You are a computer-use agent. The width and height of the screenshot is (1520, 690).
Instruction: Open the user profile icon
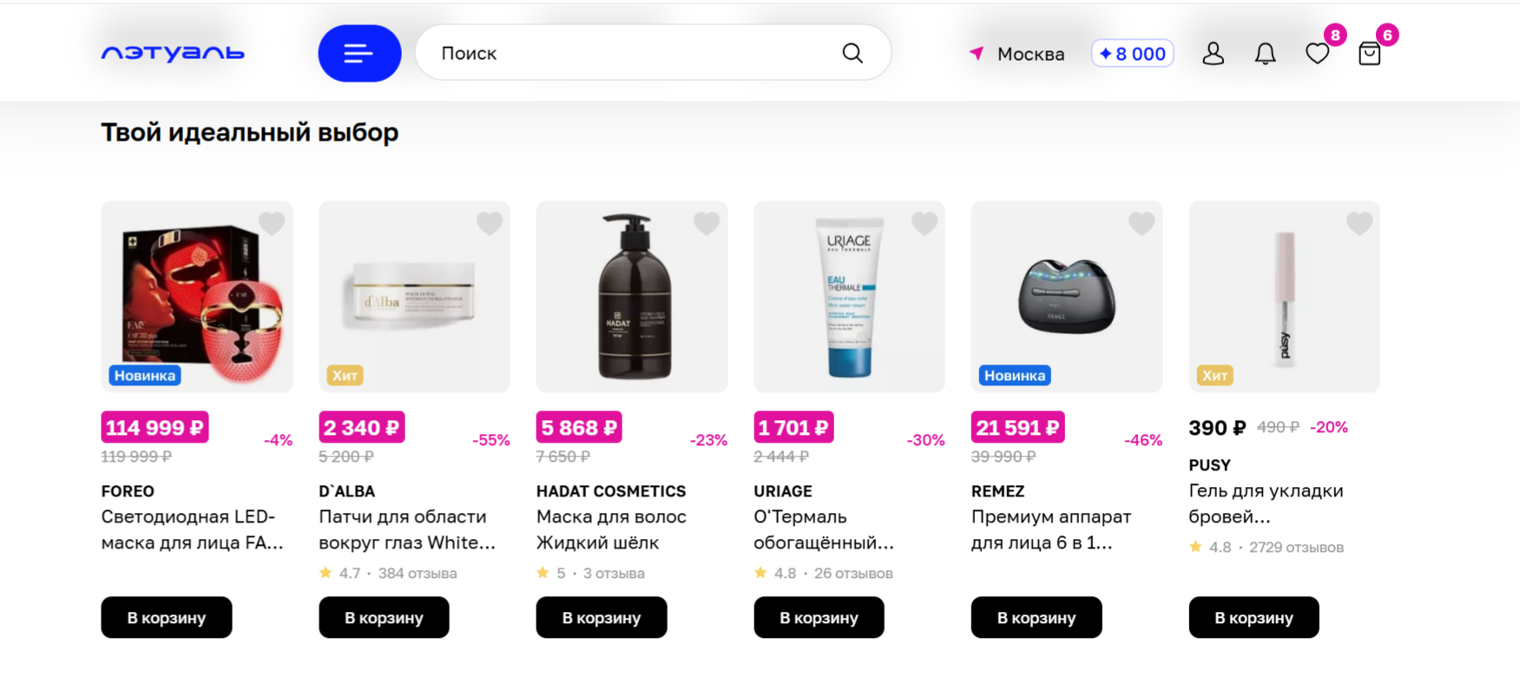(1213, 54)
